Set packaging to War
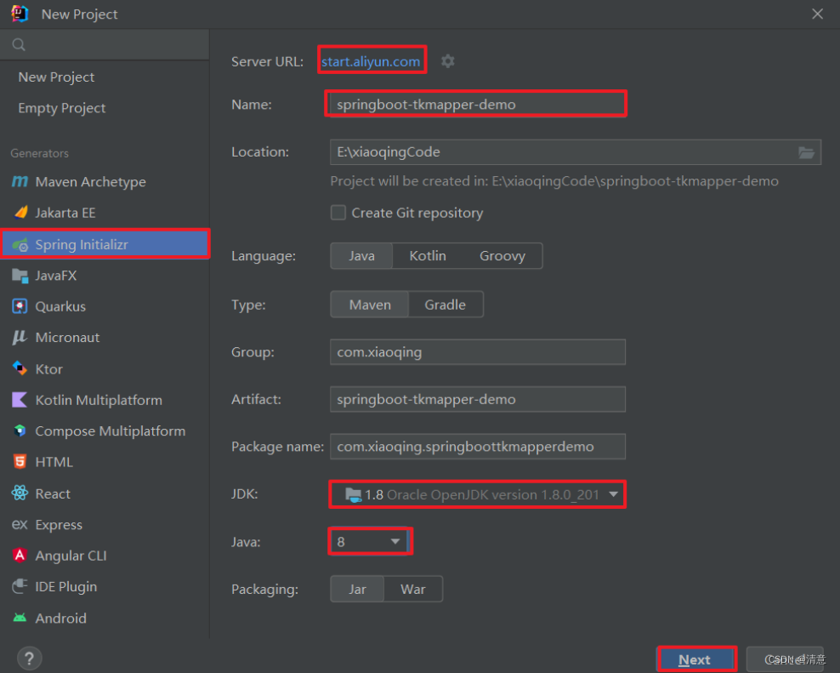Screen dimensions: 840x673 [413, 589]
